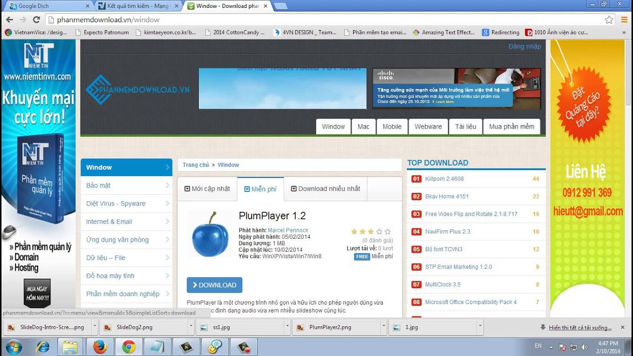Open dropdown arrow for ss1.jpg download
This screenshot has width=633, height=356.
tap(287, 327)
